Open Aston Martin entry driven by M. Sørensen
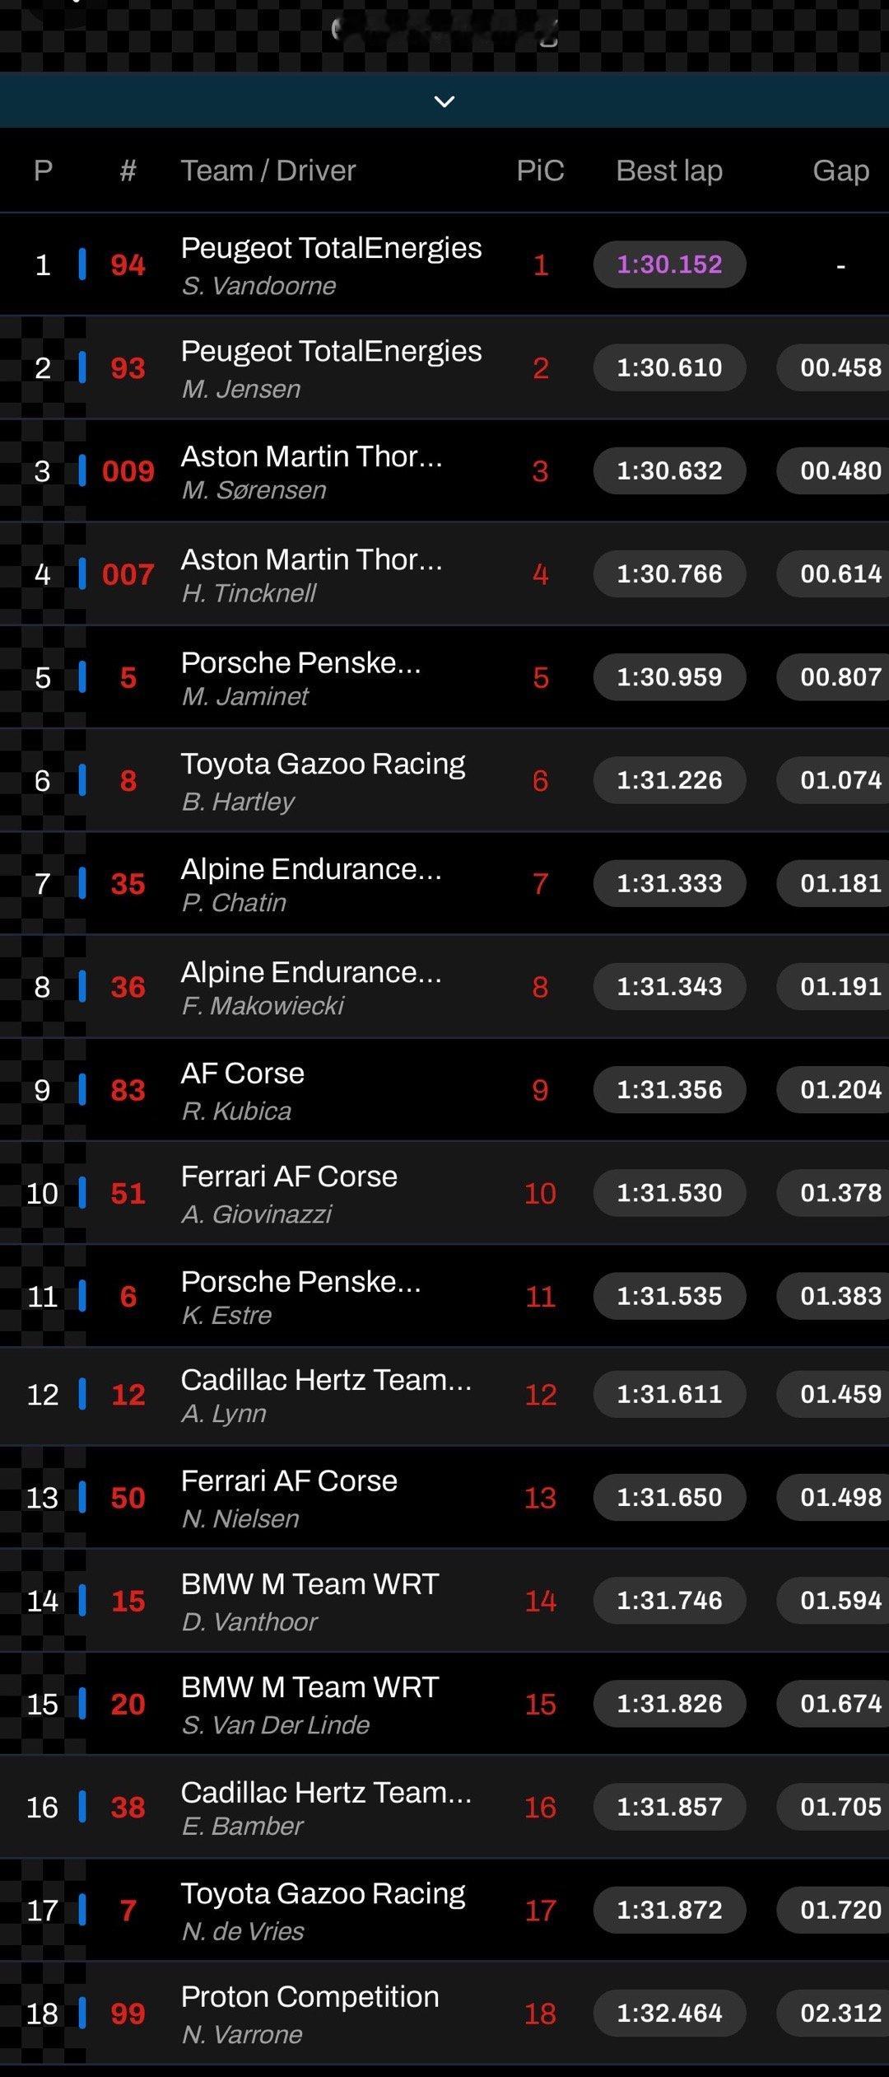The width and height of the screenshot is (889, 2077). (x=444, y=470)
